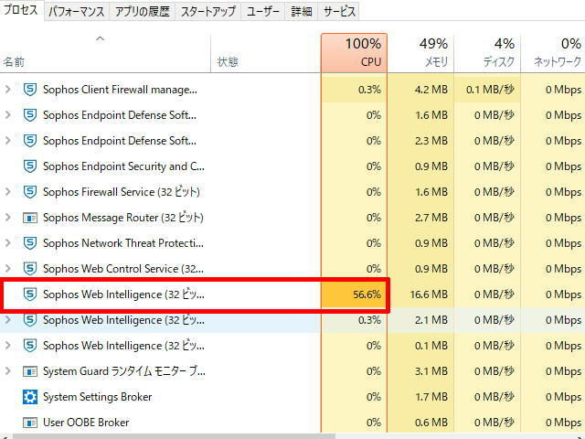The image size is (585, 439).
Task: Click the Sophos Web Control Service shield icon
Action: coord(30,269)
